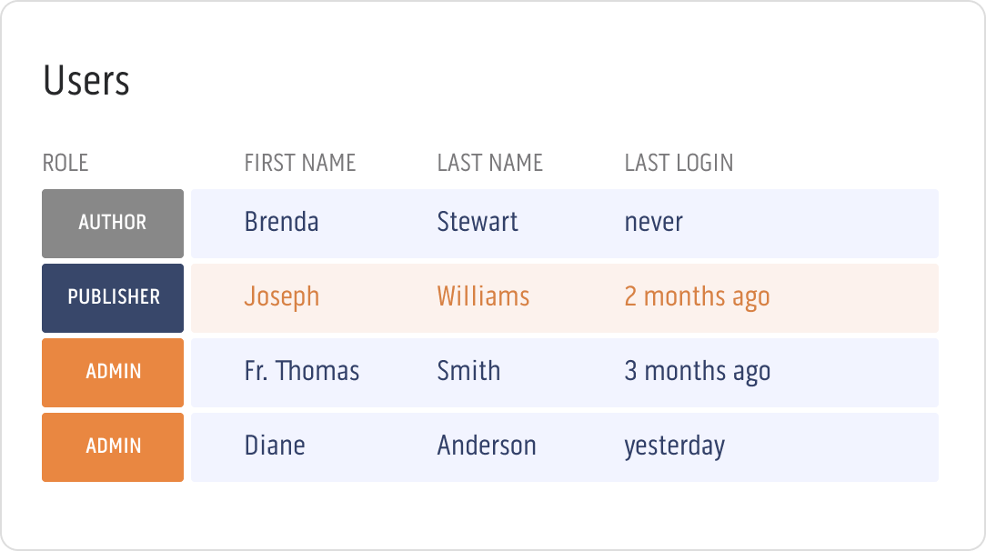Click the name Brenda
986x551 pixels.
coord(282,222)
